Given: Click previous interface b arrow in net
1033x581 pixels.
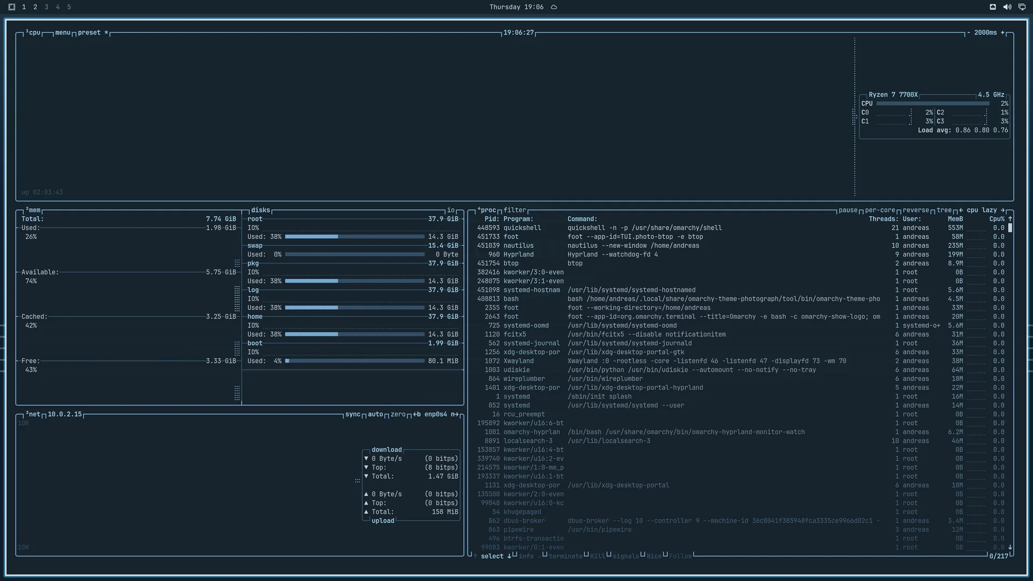Looking at the screenshot, I should [x=417, y=414].
